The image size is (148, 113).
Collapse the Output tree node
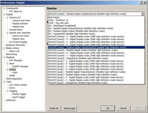[x=7, y=70]
